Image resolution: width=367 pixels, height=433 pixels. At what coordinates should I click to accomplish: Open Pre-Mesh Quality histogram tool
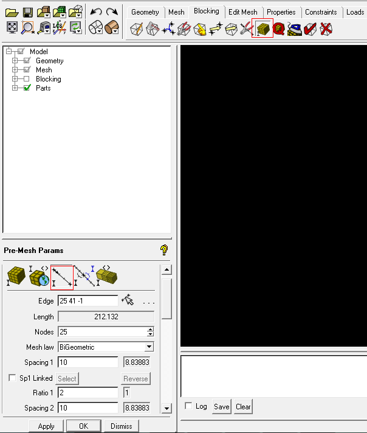pos(279,29)
